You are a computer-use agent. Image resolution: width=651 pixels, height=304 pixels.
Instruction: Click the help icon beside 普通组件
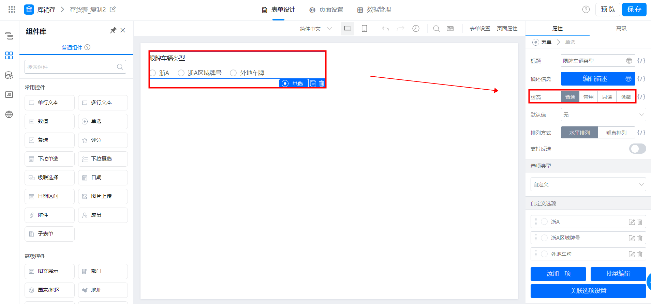click(87, 47)
